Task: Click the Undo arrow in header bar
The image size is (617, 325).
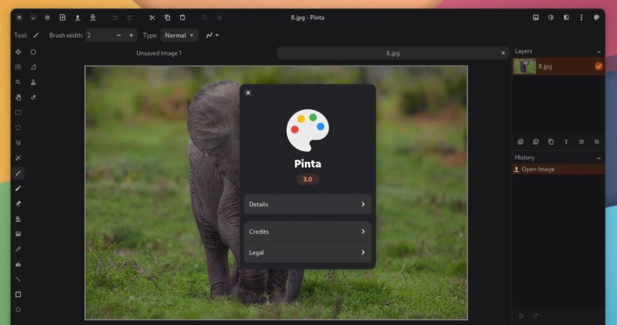Action: tap(115, 17)
